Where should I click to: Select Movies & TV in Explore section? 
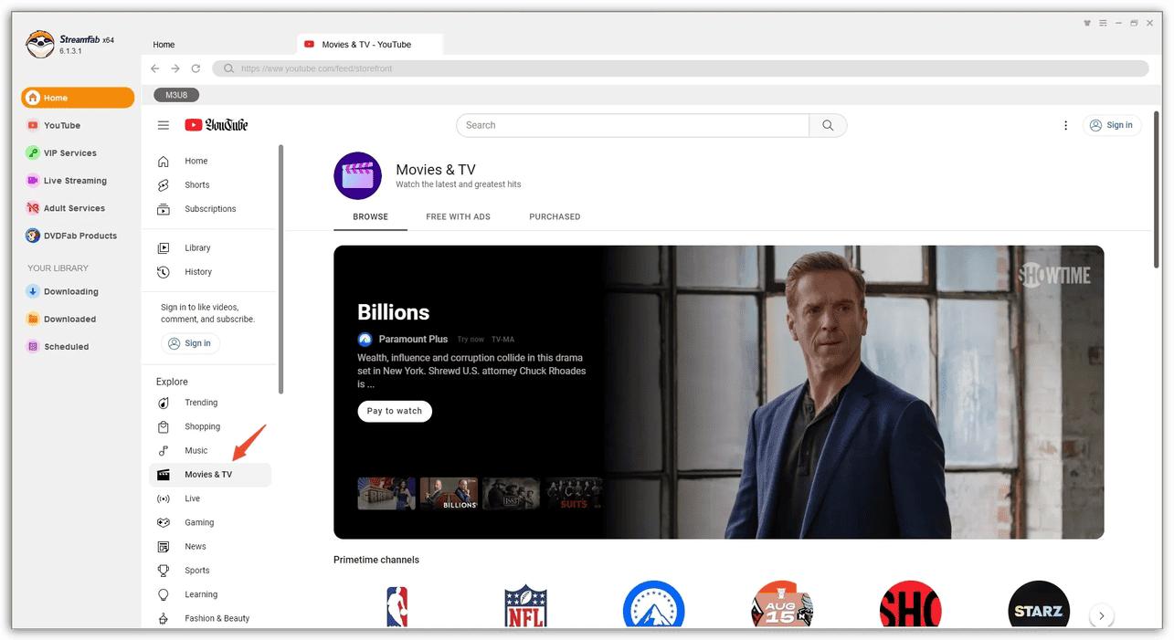coord(210,475)
